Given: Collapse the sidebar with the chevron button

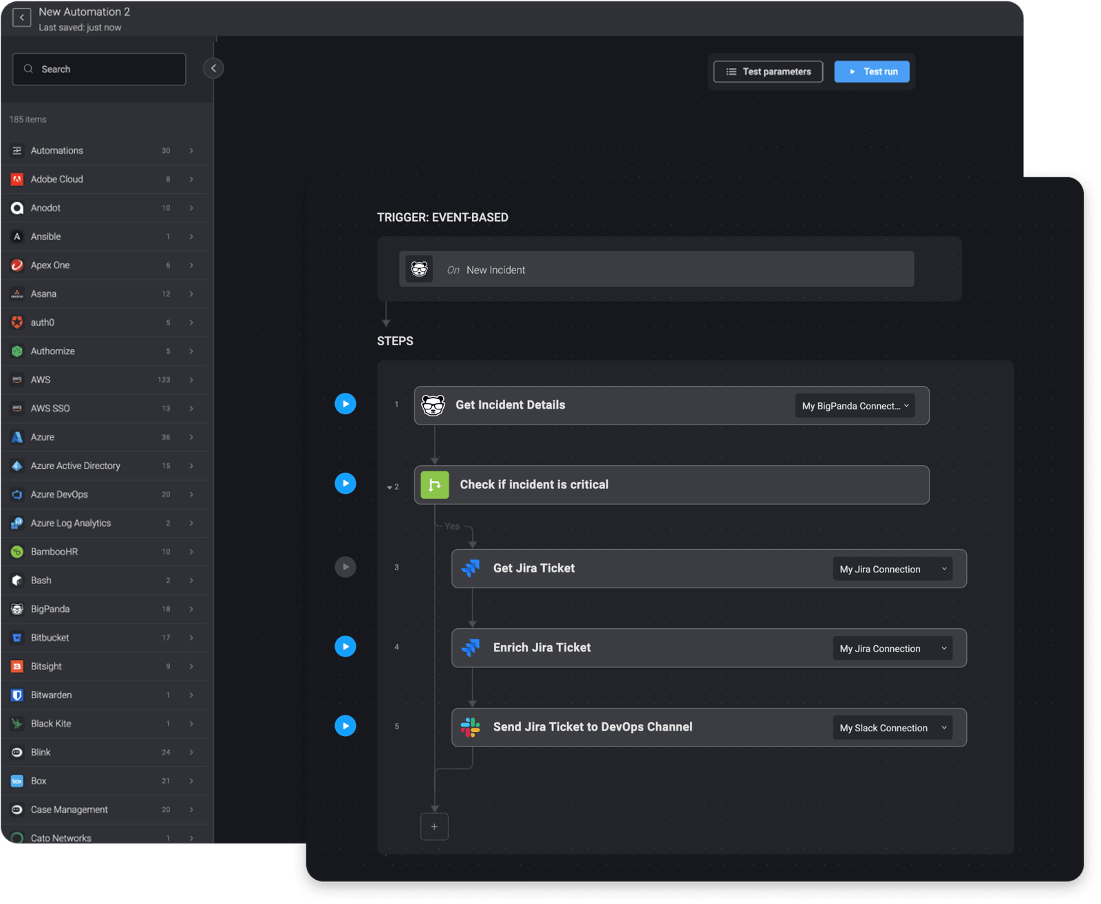Looking at the screenshot, I should click(214, 68).
